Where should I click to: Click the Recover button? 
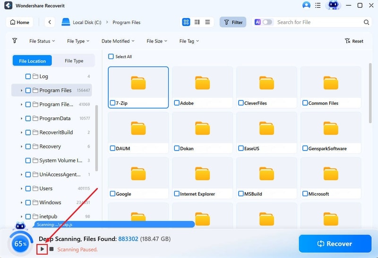(x=335, y=243)
